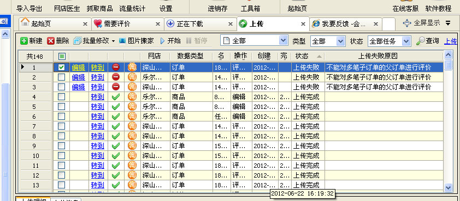Start uploads with the 开始 play icon

point(162,41)
